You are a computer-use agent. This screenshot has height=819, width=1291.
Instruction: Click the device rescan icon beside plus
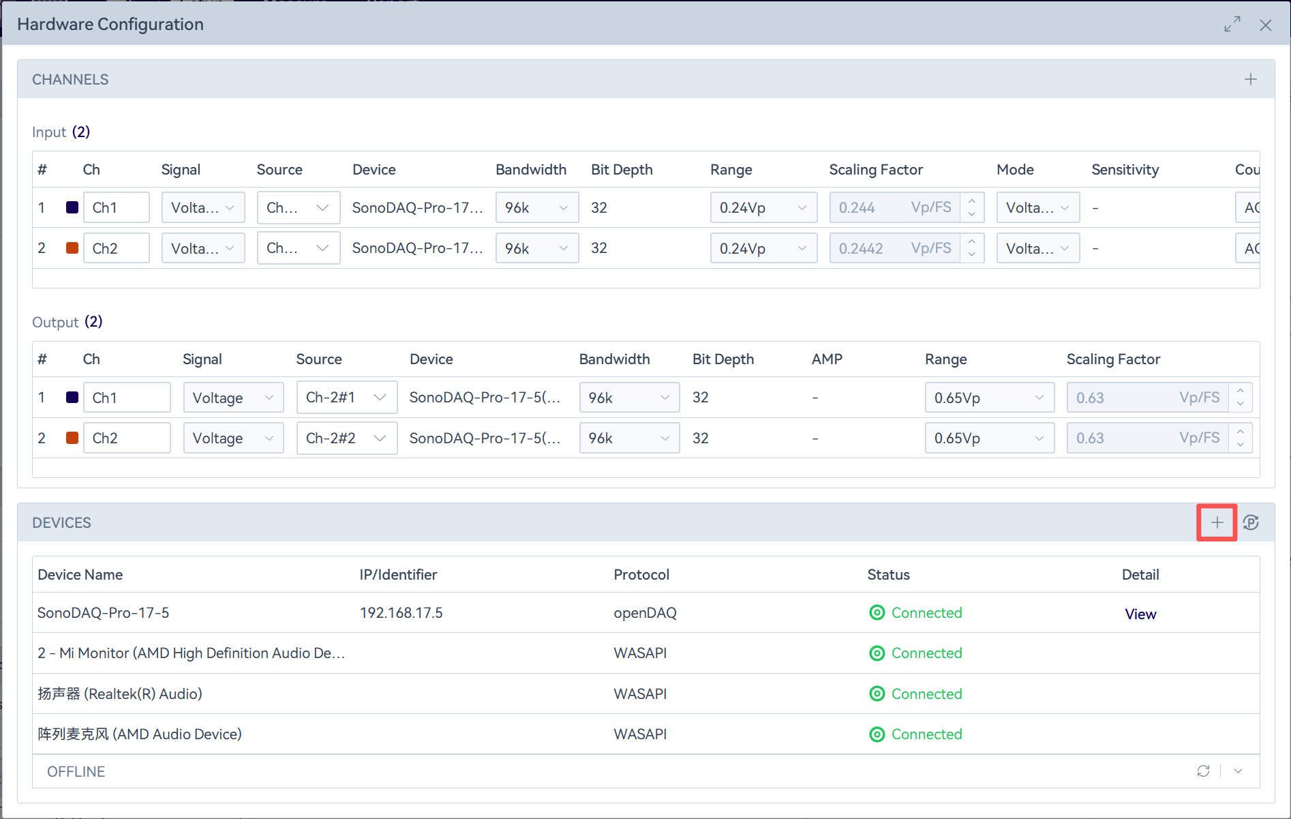pyautogui.click(x=1251, y=522)
